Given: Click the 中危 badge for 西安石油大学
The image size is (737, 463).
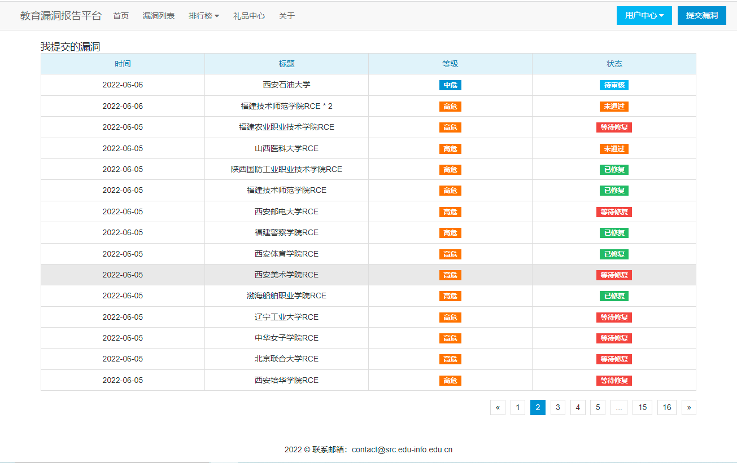Looking at the screenshot, I should coord(450,85).
